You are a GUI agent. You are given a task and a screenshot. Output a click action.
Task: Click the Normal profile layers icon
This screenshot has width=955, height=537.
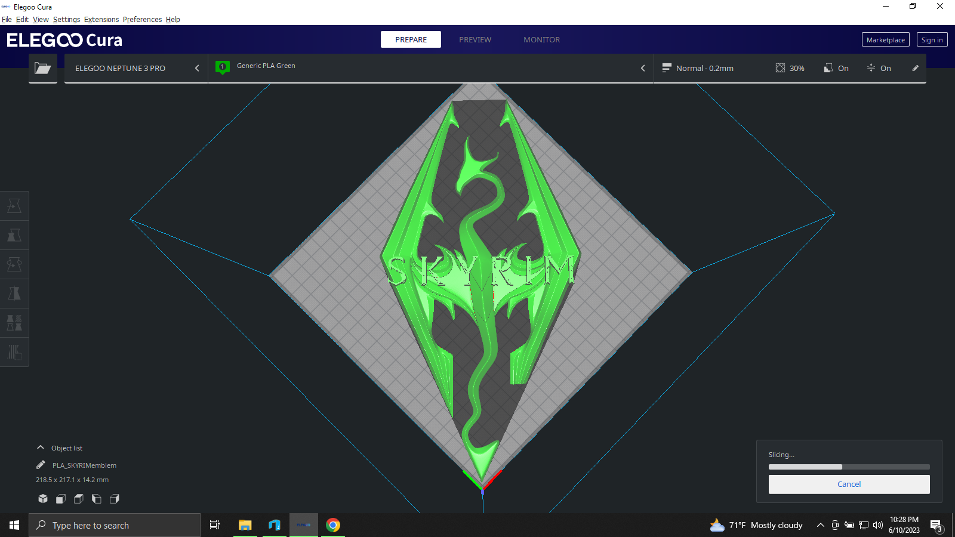[667, 68]
